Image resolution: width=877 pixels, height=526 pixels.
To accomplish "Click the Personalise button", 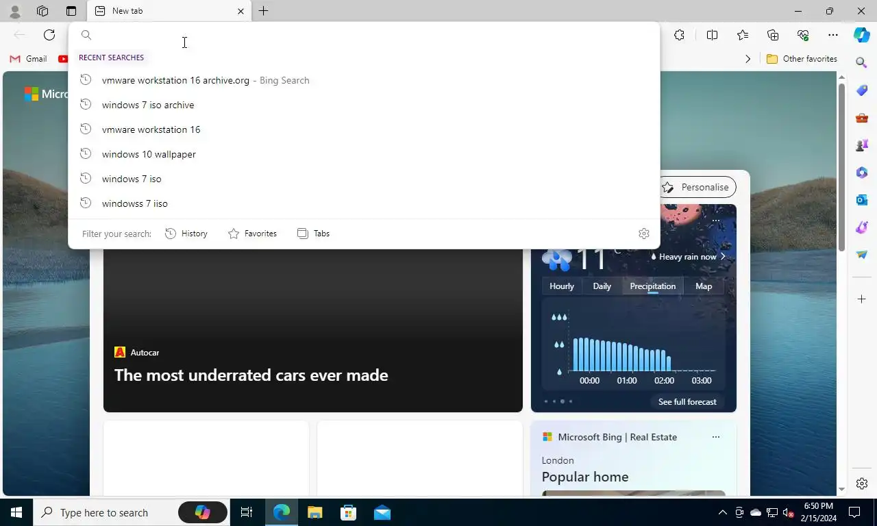I will pos(696,187).
